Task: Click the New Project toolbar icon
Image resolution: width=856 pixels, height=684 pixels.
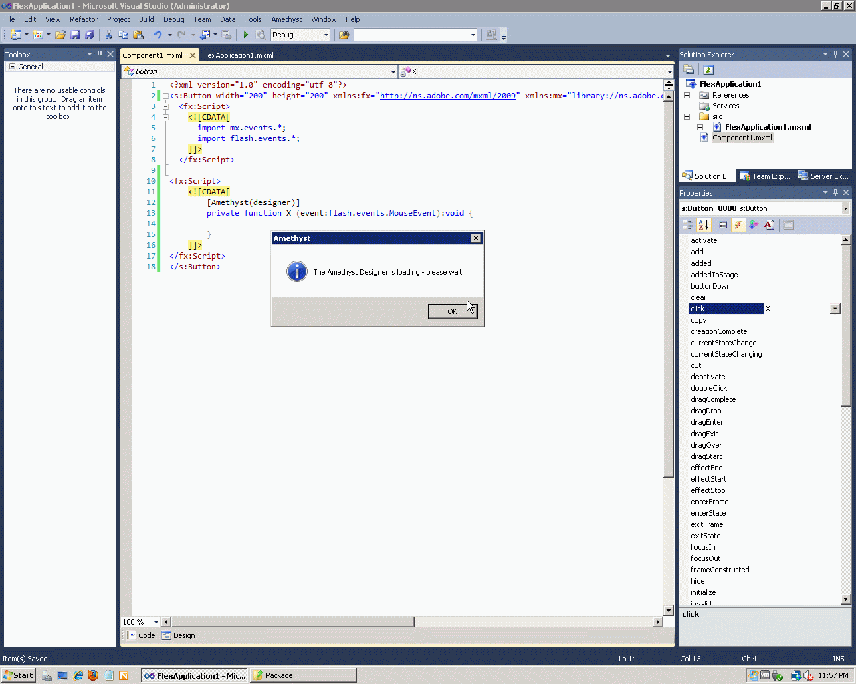Action: click(16, 35)
